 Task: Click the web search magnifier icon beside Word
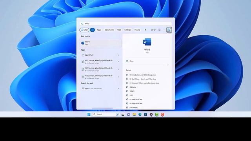click(83, 89)
